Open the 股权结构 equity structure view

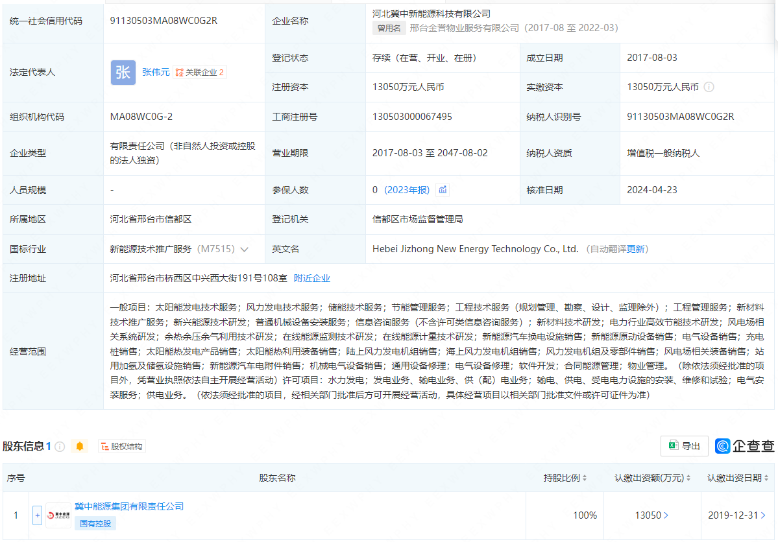(122, 446)
